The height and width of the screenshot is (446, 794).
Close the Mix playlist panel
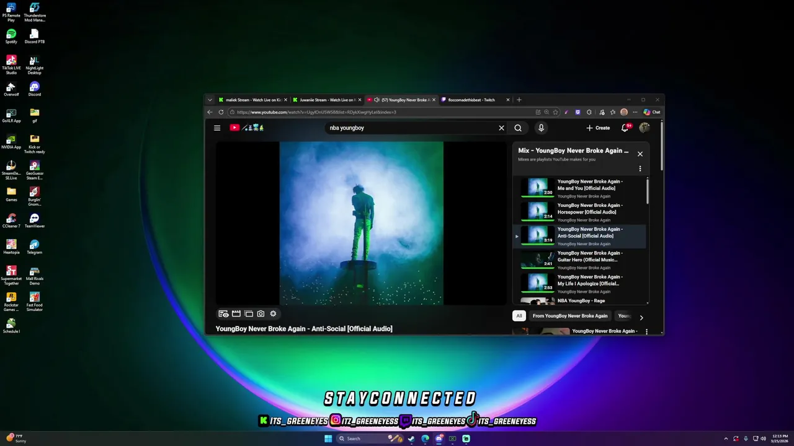pos(640,154)
